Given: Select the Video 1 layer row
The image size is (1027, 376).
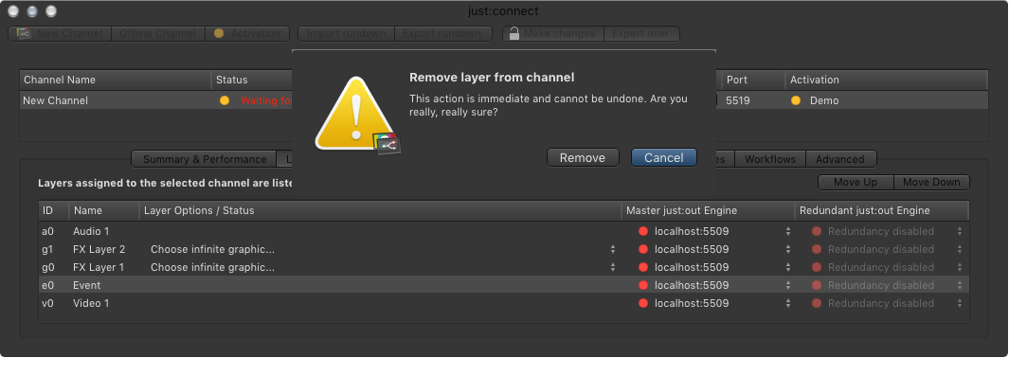Looking at the screenshot, I should pyautogui.click(x=504, y=303).
